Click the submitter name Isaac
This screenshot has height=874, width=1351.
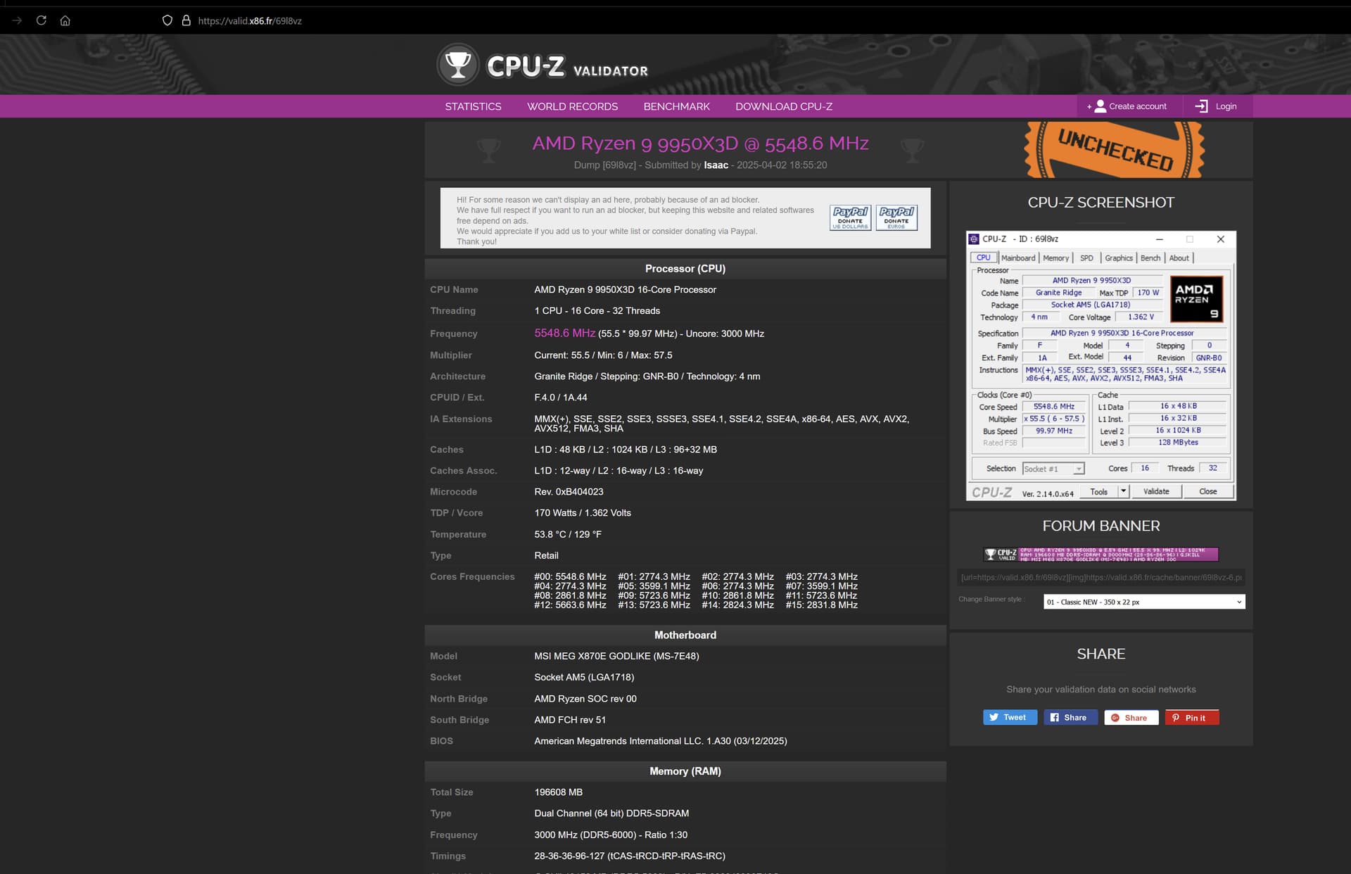(716, 165)
